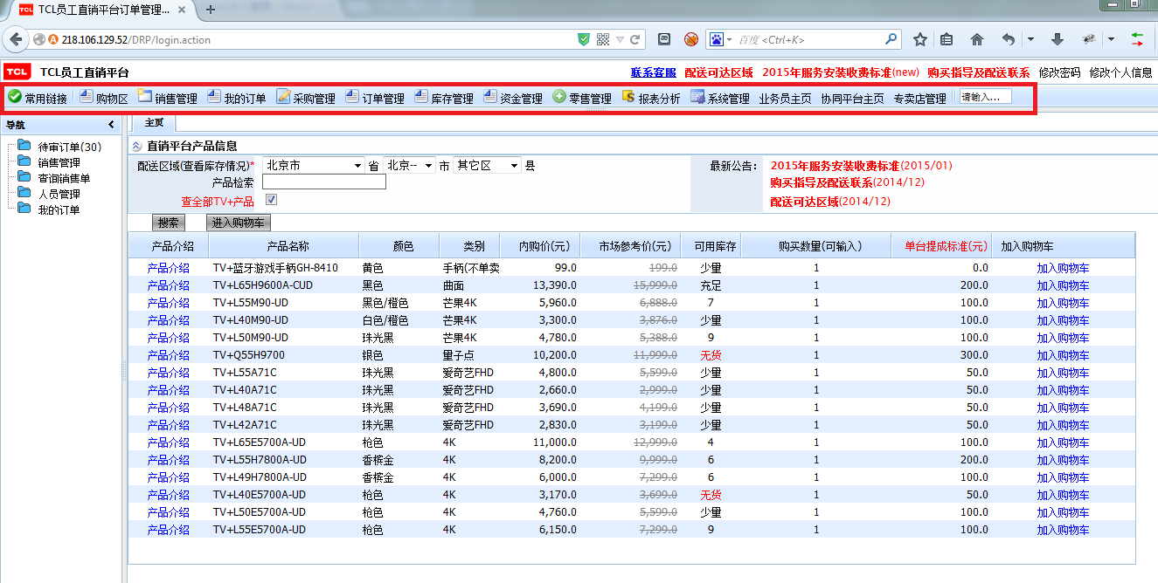Open the 修改密码 link
This screenshot has height=583, width=1158.
[1059, 72]
